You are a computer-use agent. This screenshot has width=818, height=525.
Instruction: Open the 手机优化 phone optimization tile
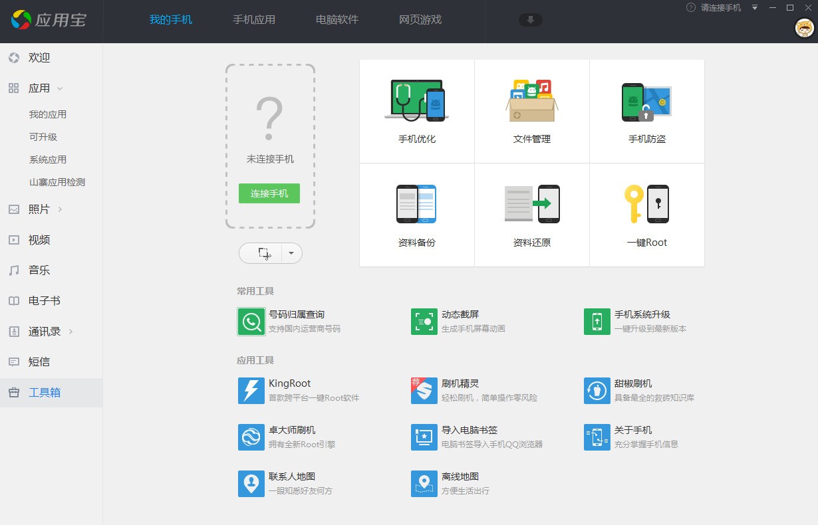pos(417,111)
